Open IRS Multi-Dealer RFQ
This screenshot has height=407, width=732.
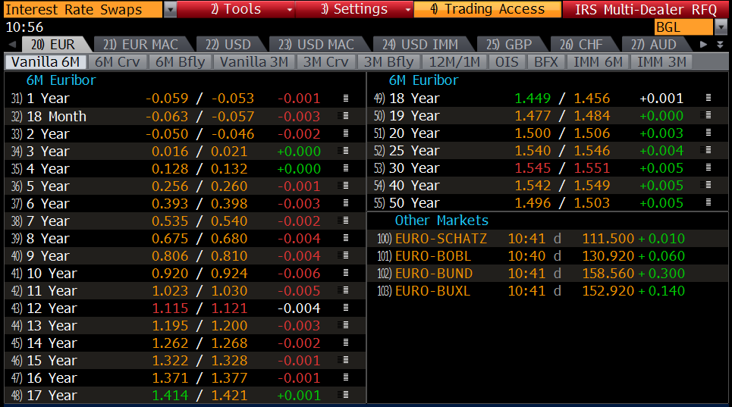click(x=646, y=9)
